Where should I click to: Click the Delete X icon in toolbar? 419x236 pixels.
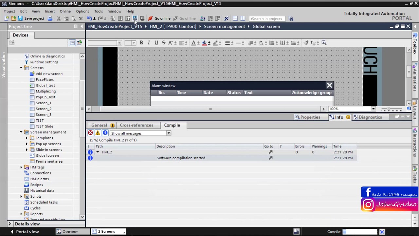[x=81, y=19]
